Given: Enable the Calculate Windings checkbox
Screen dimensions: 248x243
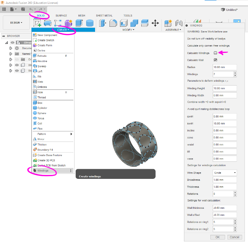Looking at the screenshot, I should coord(215,53).
